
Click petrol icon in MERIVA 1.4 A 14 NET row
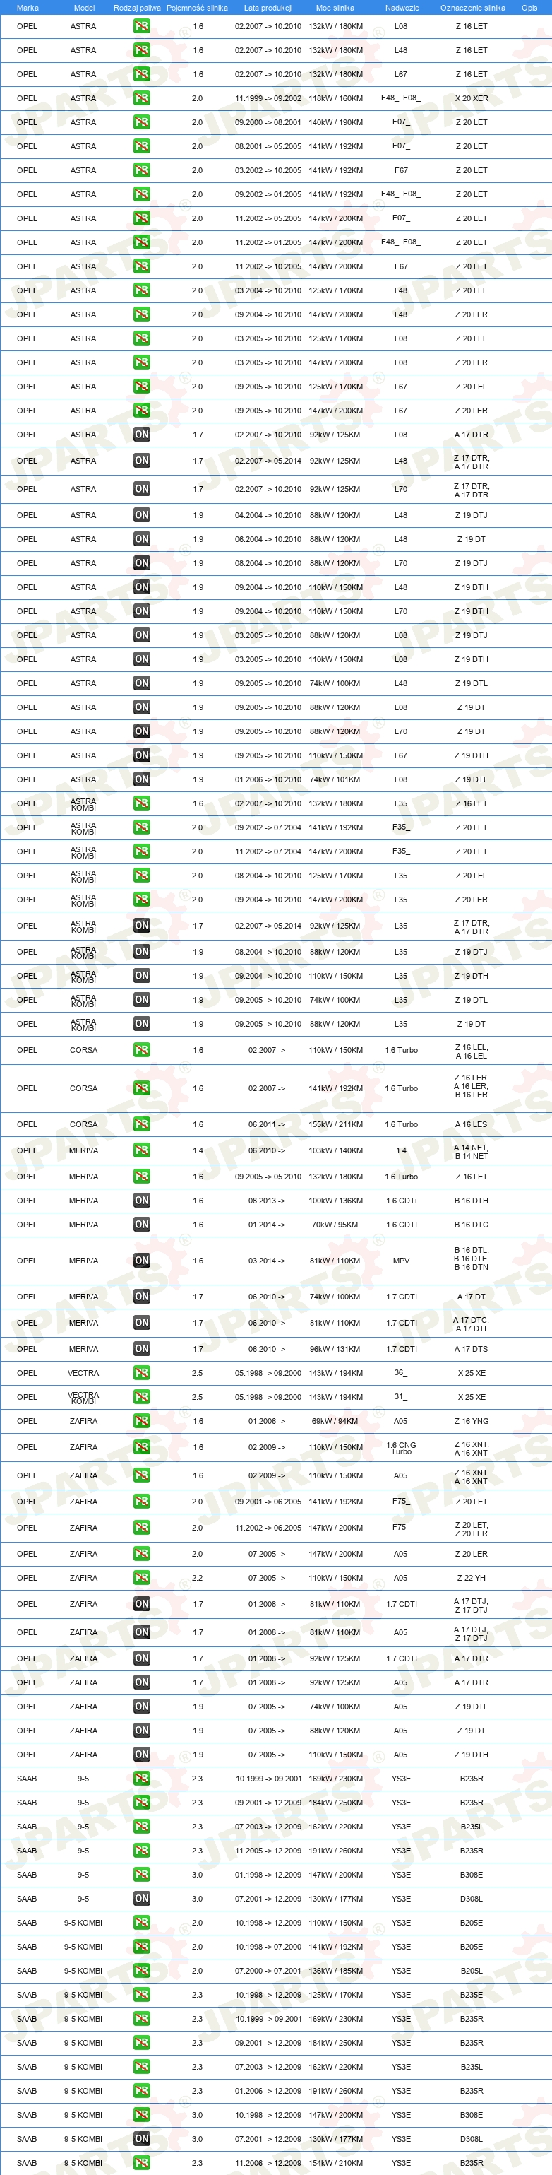tap(142, 1151)
